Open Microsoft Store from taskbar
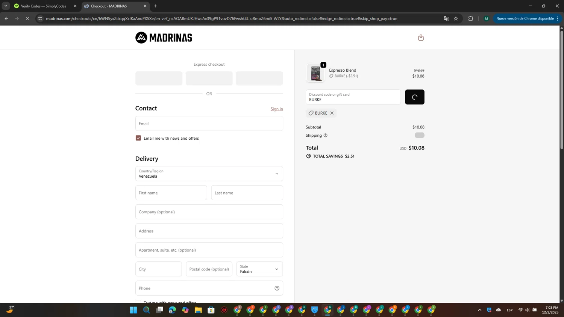The width and height of the screenshot is (564, 317). pos(211,310)
